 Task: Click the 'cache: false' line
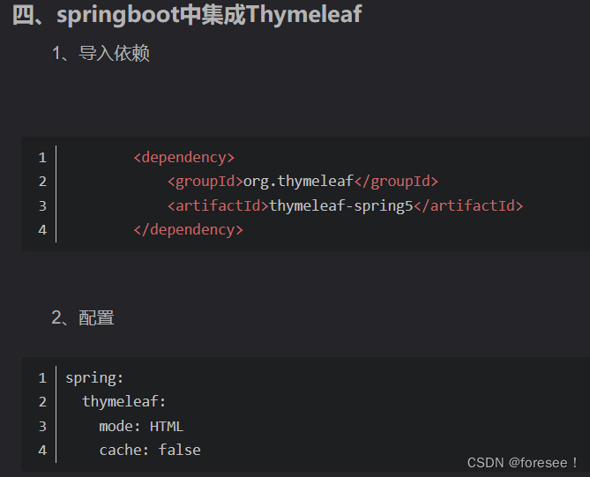coord(150,451)
